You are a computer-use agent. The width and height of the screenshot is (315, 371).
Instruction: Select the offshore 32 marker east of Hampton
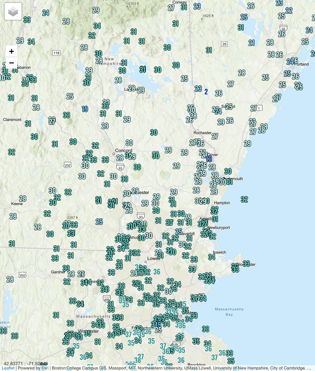coord(244,199)
